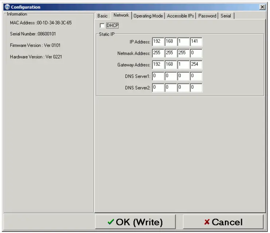Click the Gateway Address: label

click(134, 65)
